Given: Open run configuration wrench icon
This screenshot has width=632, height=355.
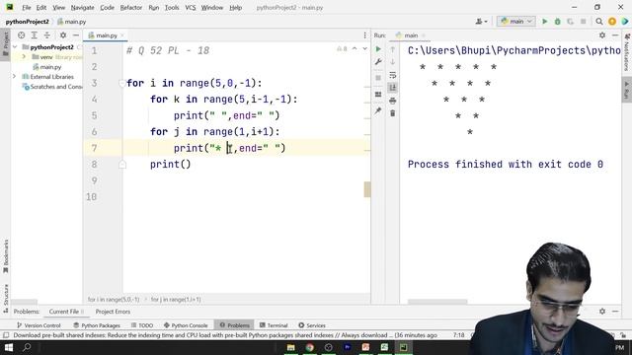Looking at the screenshot, I should pyautogui.click(x=378, y=62).
